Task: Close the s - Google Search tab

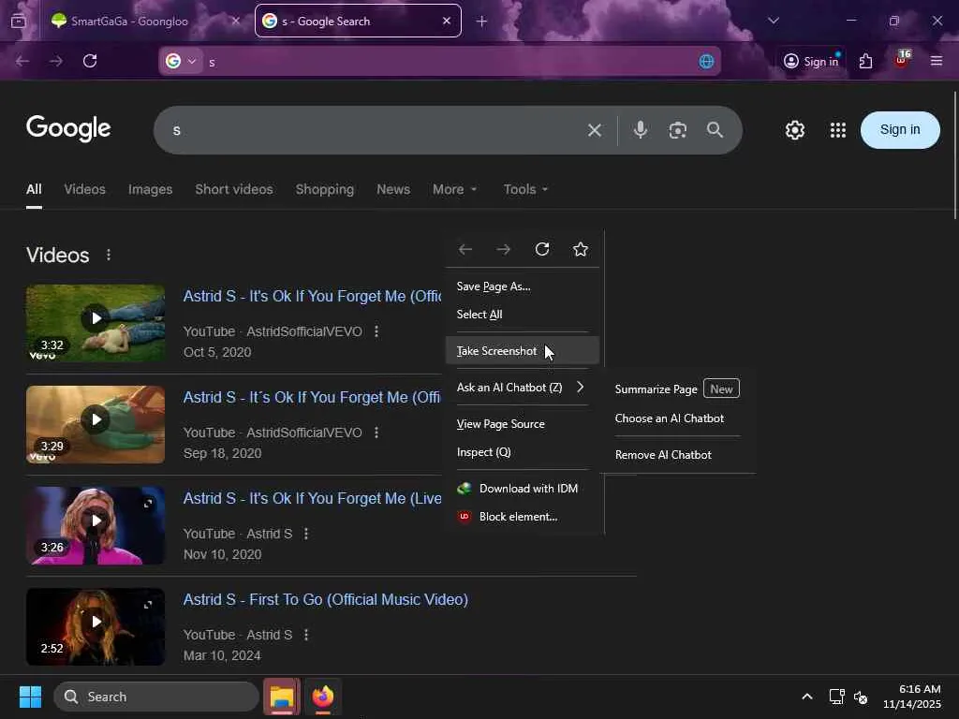Action: 447,21
